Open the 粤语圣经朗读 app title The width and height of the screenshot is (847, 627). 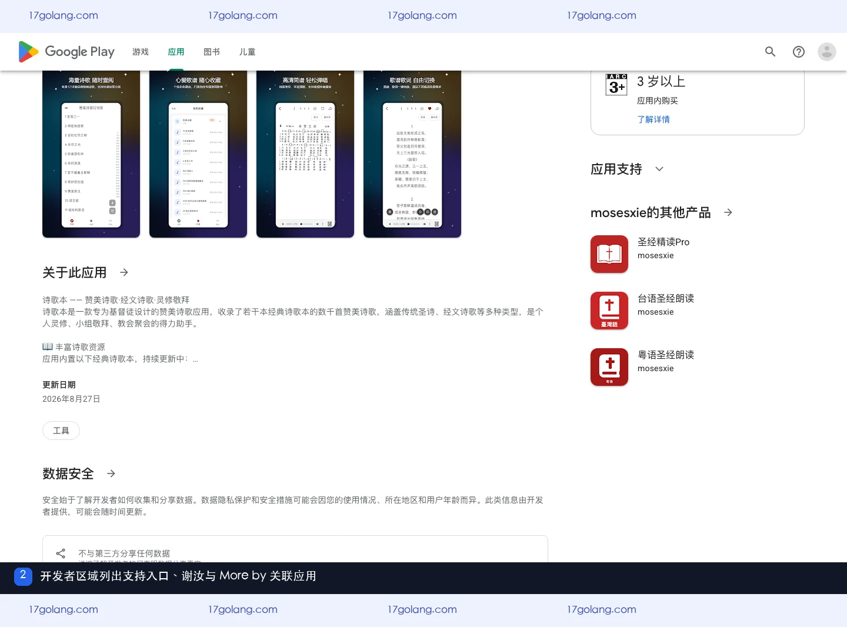(x=666, y=355)
